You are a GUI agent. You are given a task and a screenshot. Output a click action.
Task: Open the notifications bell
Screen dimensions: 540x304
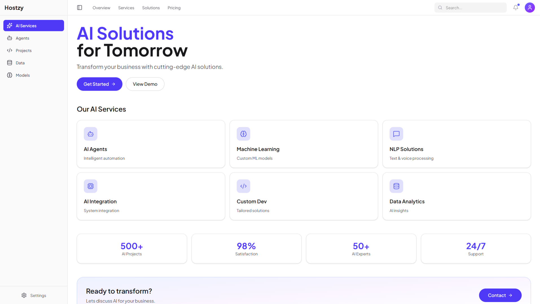coord(516,8)
